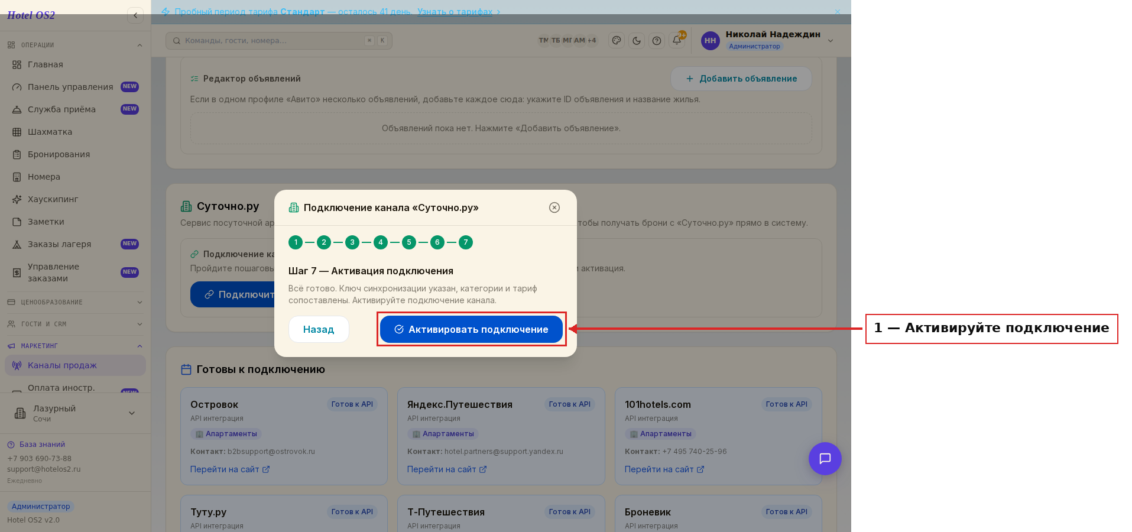1132x532 pixels.
Task: Close the trial period banner
Action: pyautogui.click(x=838, y=12)
